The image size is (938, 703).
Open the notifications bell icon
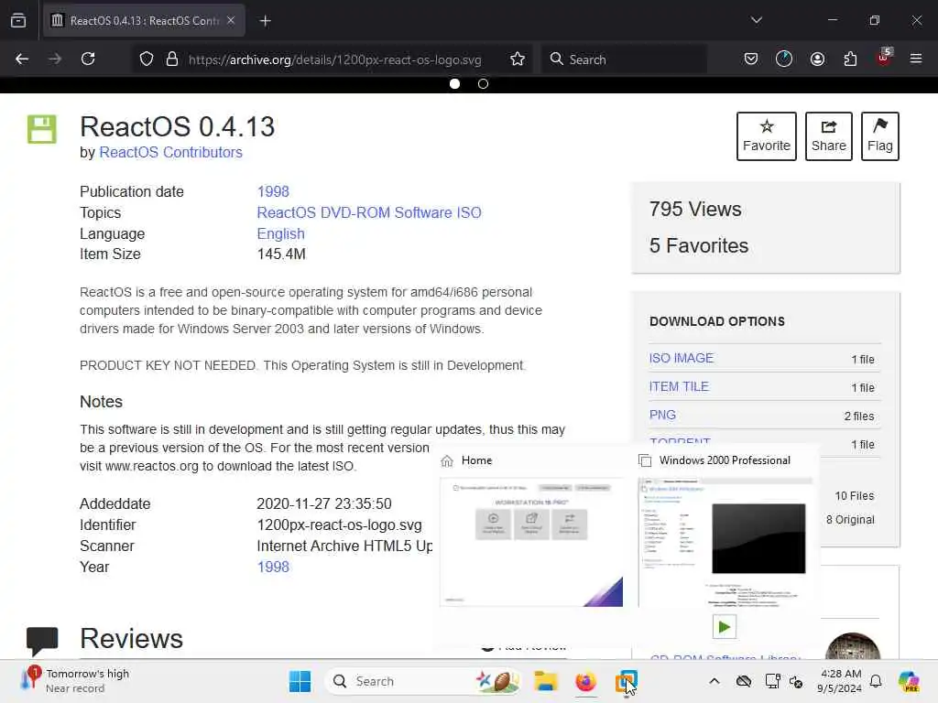pos(876,681)
